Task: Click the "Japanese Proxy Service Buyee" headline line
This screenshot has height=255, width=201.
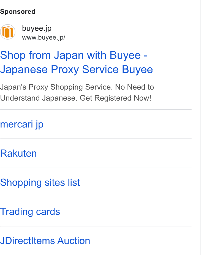Action: 77,70
